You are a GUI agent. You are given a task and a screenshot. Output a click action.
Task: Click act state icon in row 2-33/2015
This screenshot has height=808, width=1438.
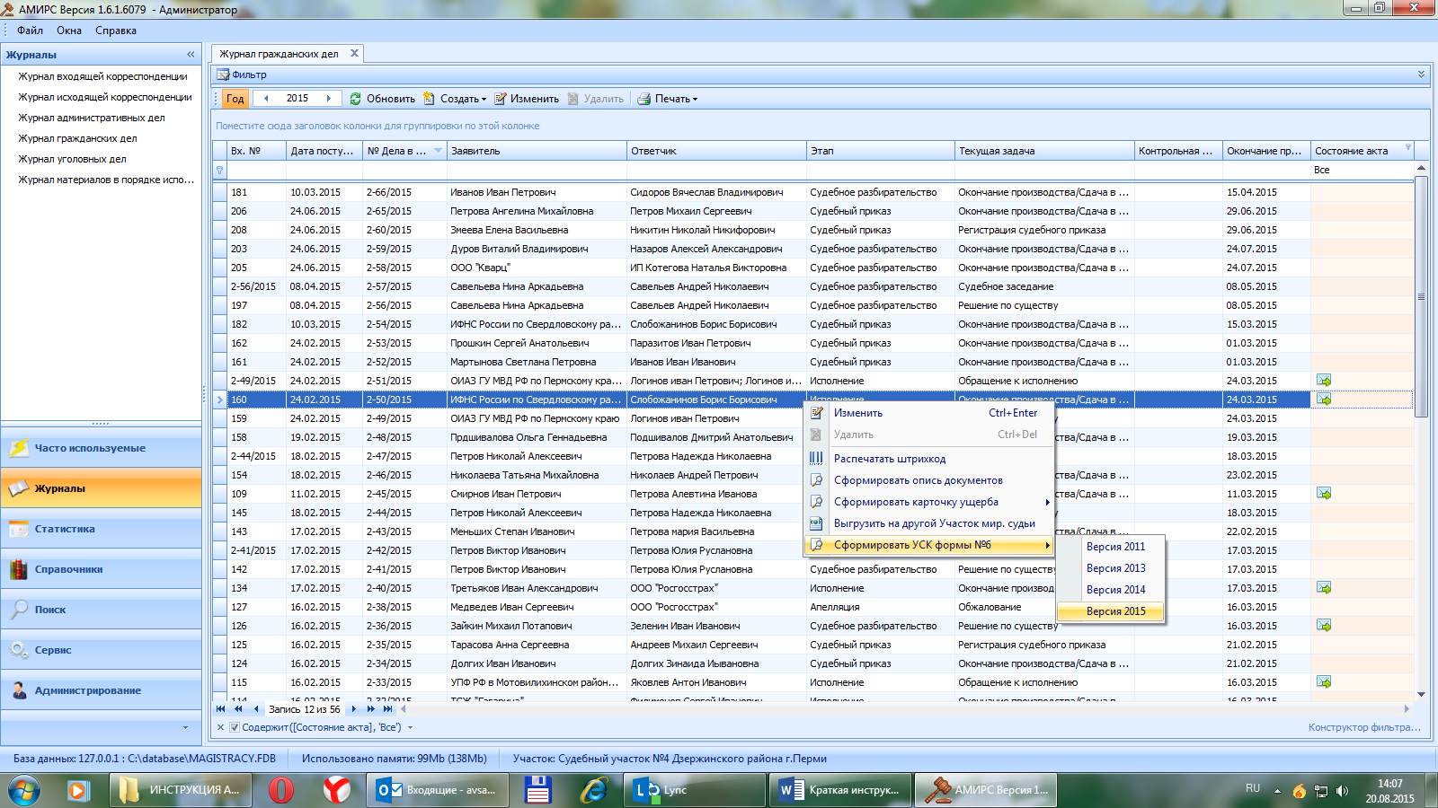[1324, 682]
